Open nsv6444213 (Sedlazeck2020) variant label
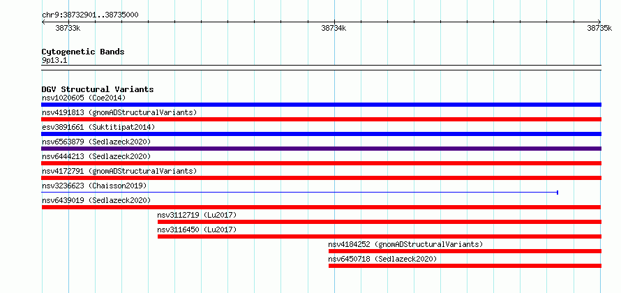This screenshot has height=293, width=621. coord(96,156)
